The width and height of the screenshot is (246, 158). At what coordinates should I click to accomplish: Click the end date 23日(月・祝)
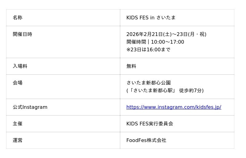pos(194,34)
